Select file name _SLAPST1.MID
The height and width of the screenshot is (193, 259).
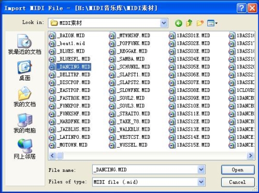[134, 75]
